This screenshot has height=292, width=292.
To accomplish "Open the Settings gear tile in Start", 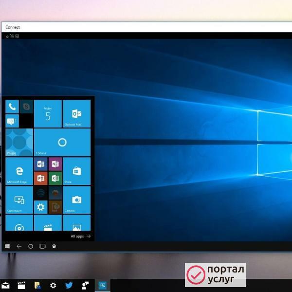I will click(x=41, y=207).
